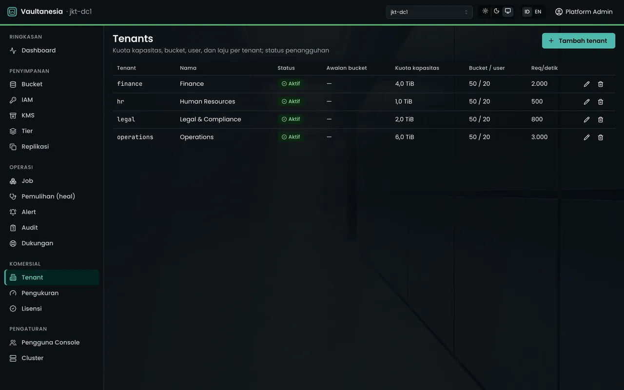This screenshot has height=390, width=624.
Task: Remove the legal tenant via trash icon
Action: click(x=601, y=119)
